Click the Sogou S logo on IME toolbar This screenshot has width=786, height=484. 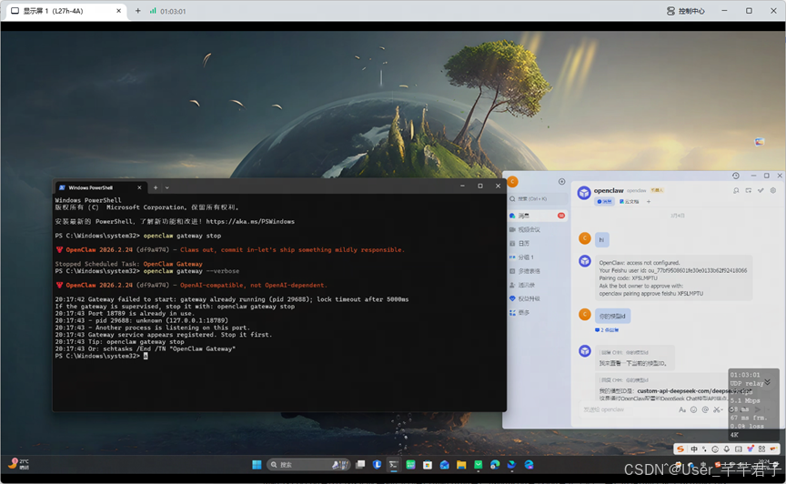pyautogui.click(x=680, y=449)
